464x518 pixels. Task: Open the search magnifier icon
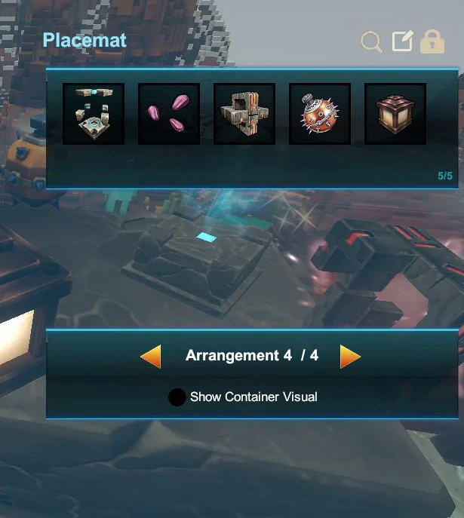(x=371, y=42)
